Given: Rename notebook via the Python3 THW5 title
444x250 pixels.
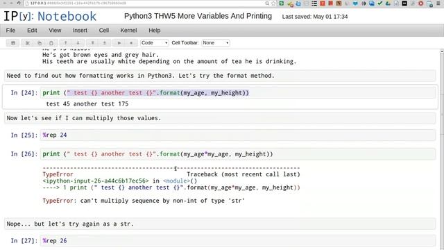Looking at the screenshot, I should point(198,16).
